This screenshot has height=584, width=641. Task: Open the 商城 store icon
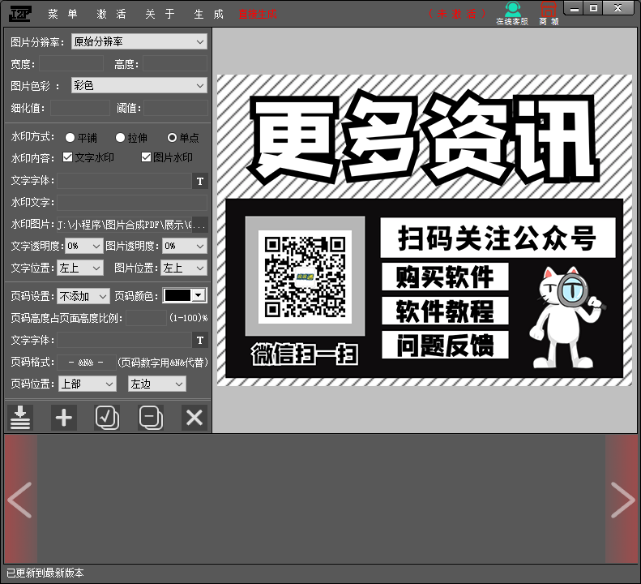[x=549, y=13]
